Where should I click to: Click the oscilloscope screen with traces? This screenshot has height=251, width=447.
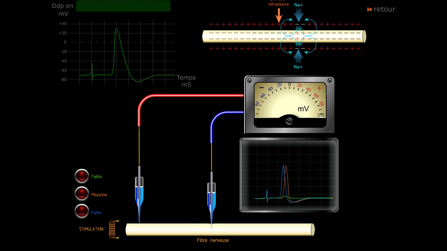click(289, 175)
